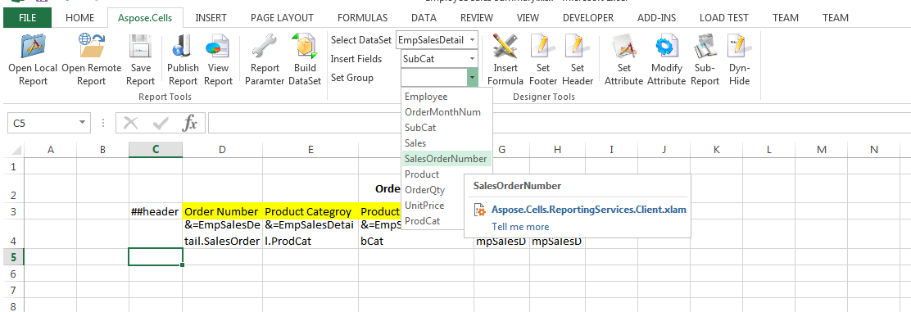Screen dimensions: 911x312
Task: Switch to the VIEW tab
Action: coord(528,18)
